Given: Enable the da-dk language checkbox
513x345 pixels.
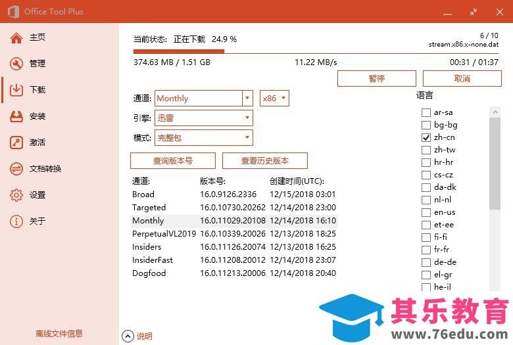Looking at the screenshot, I should tap(426, 187).
